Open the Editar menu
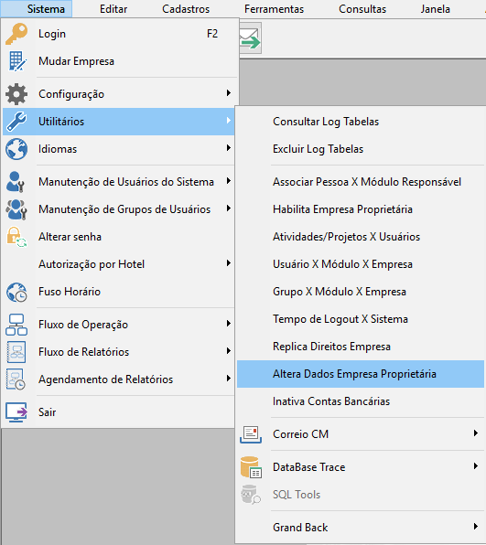This screenshot has width=486, height=545. (113, 9)
